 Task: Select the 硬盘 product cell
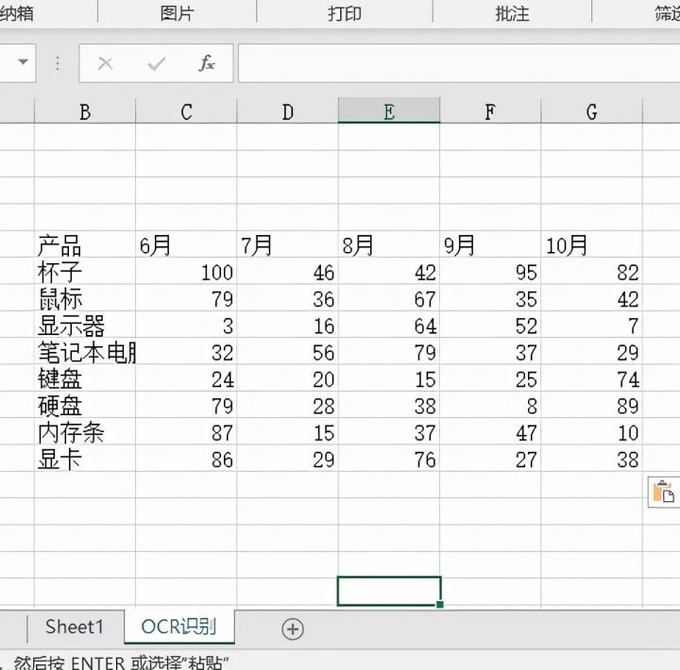(x=85, y=406)
